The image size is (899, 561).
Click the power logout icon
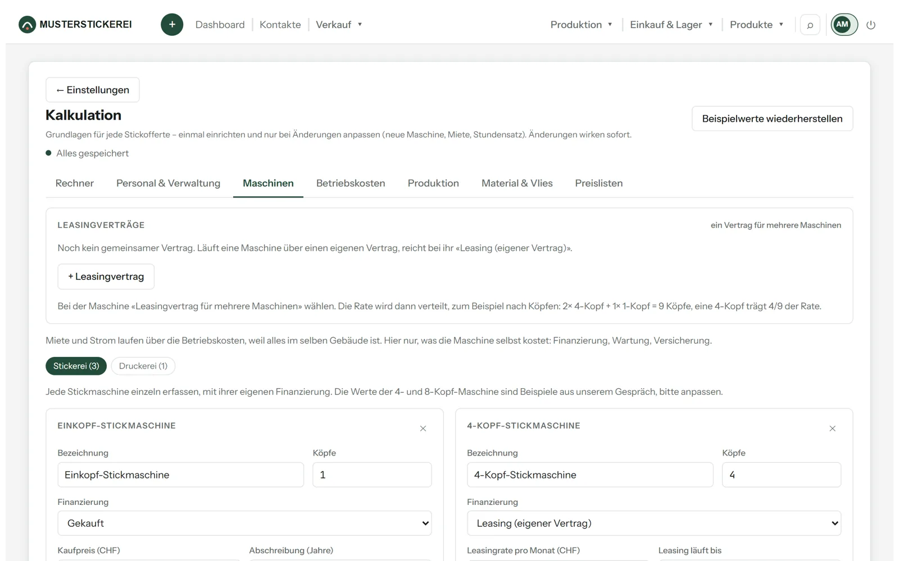point(871,25)
